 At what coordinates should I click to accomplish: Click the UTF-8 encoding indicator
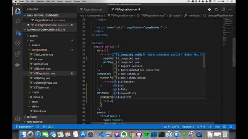[x=201, y=127]
